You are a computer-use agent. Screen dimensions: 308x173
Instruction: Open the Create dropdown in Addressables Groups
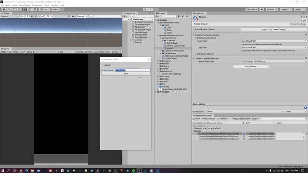196,119
